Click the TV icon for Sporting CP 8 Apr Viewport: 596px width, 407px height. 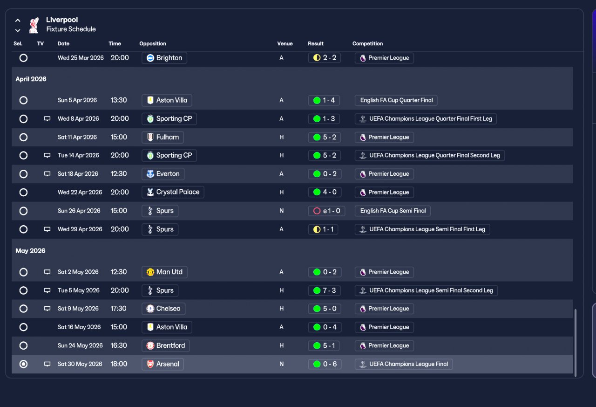(47, 119)
